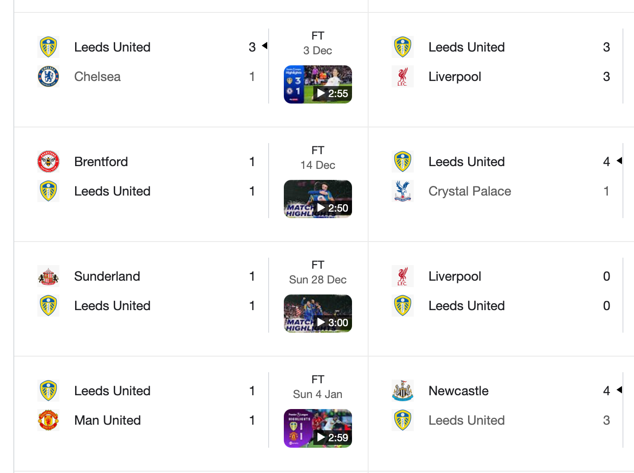
Task: Play the Leeds vs Man United highlights
Action: (318, 428)
